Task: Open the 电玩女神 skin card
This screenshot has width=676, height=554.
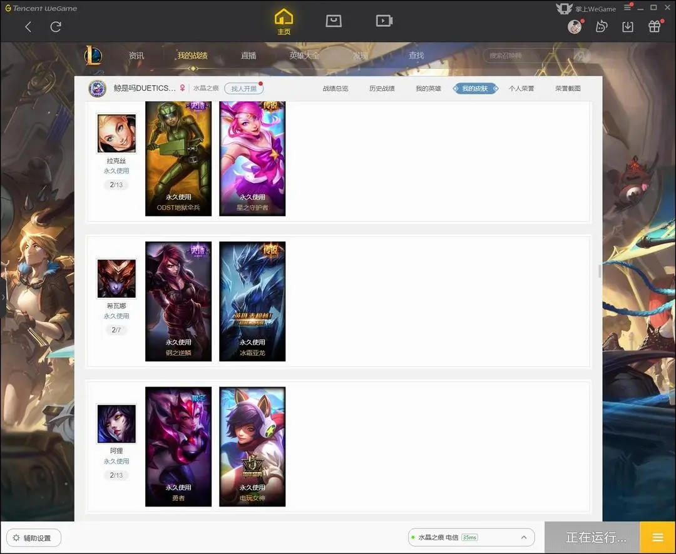Action: click(252, 446)
